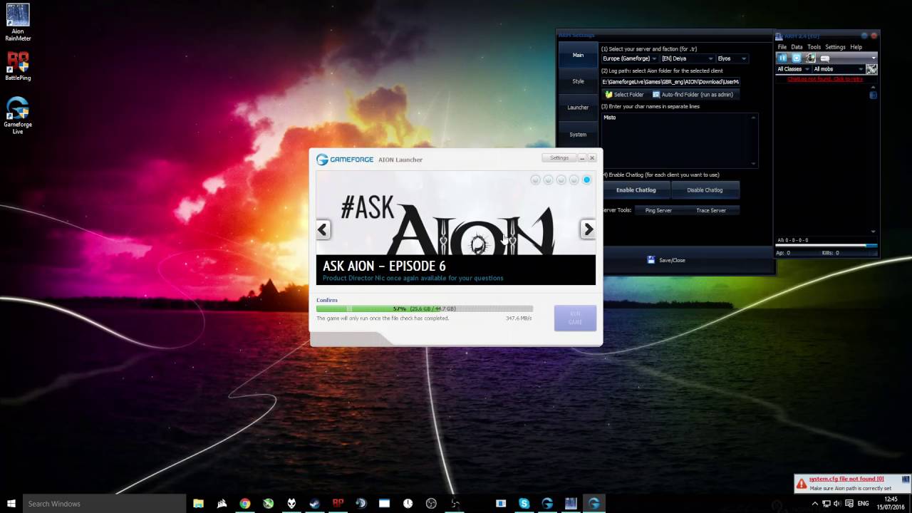Open BattlePing desktop shortcut
Viewport: 912px width, 513px height.
(18, 66)
